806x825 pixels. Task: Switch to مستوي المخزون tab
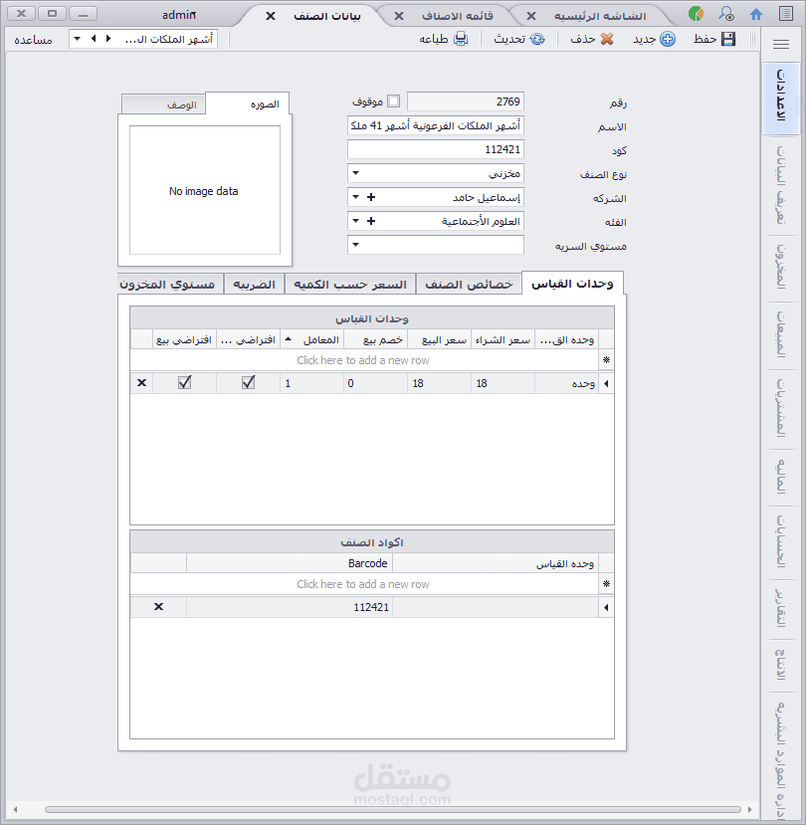tap(169, 285)
